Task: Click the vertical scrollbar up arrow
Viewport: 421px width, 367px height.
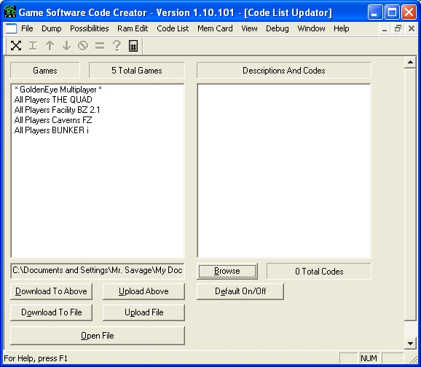Action: pyautogui.click(x=410, y=63)
